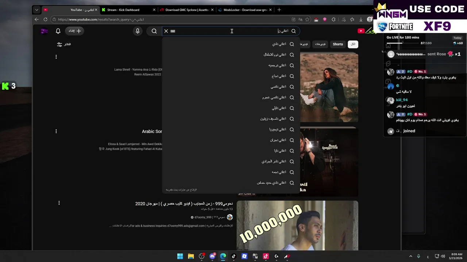Open Roblox icon on taskbar

point(244,256)
